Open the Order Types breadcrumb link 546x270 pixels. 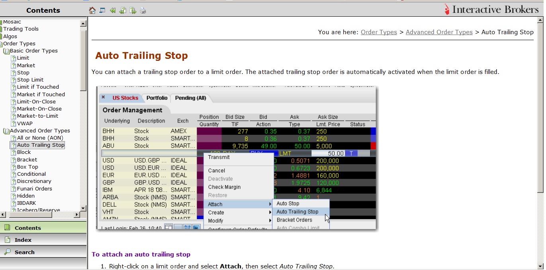pos(379,32)
